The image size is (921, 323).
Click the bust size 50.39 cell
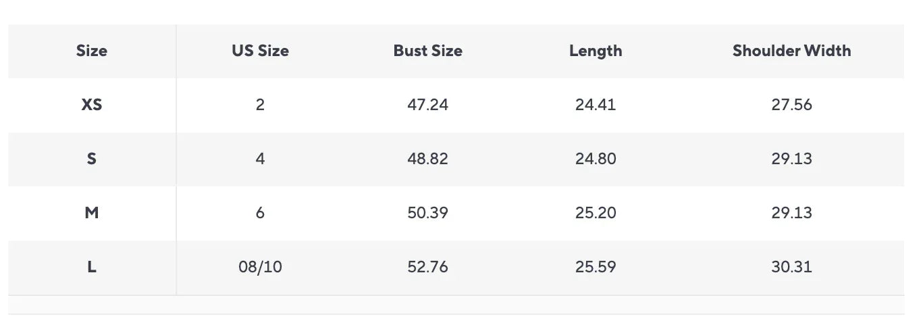click(x=427, y=213)
